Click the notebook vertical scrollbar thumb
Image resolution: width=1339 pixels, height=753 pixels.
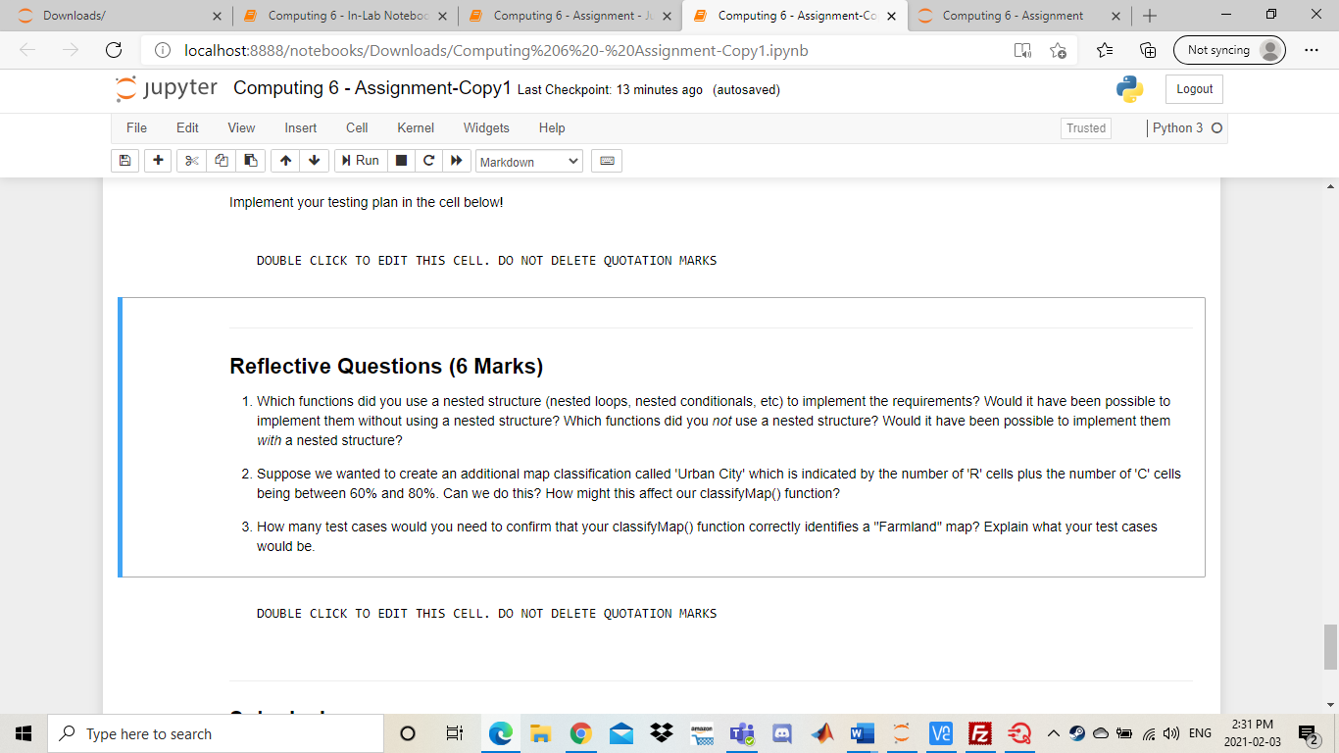click(1330, 645)
